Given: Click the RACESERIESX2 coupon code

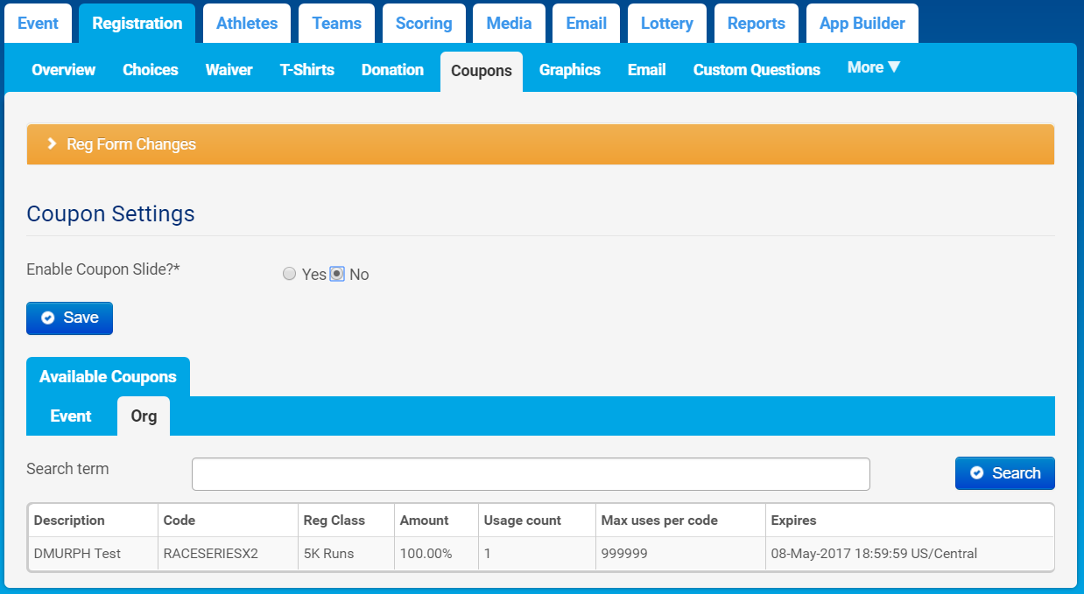Looking at the screenshot, I should point(228,554).
